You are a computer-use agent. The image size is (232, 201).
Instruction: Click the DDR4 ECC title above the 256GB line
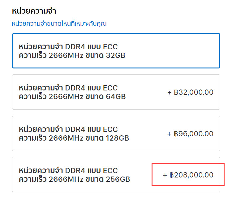(68, 170)
